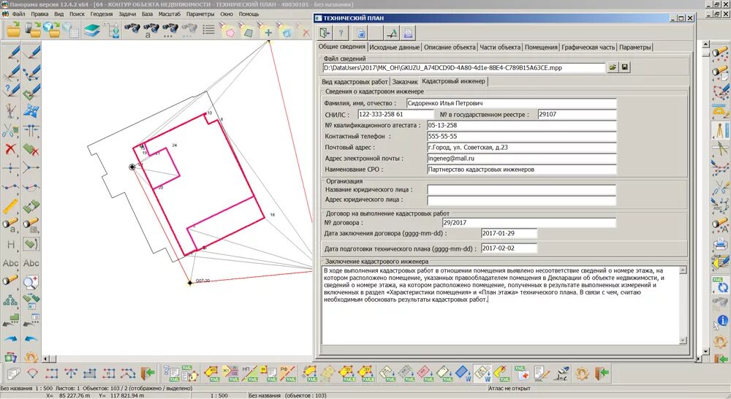This screenshot has height=399, width=731.
Task: Click the Контактный телефон field
Action: coord(522,136)
